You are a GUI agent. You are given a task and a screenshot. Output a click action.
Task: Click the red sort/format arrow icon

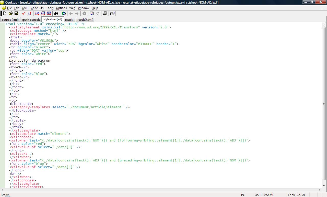click(x=30, y=14)
